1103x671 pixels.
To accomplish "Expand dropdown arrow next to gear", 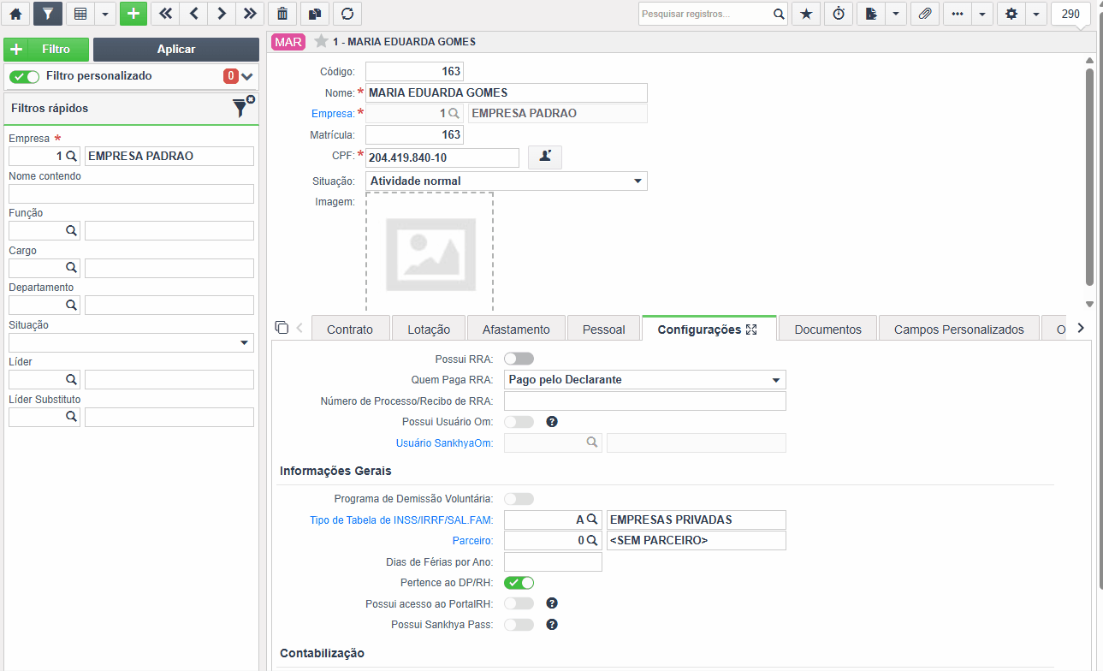I will [x=1035, y=14].
